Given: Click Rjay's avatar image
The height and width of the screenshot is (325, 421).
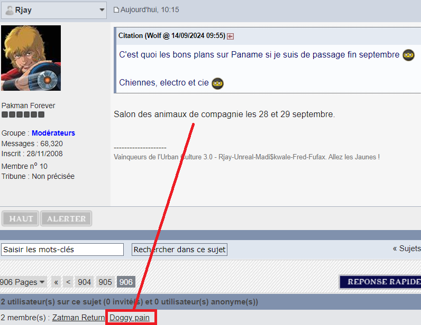Looking at the screenshot, I should point(31,58).
